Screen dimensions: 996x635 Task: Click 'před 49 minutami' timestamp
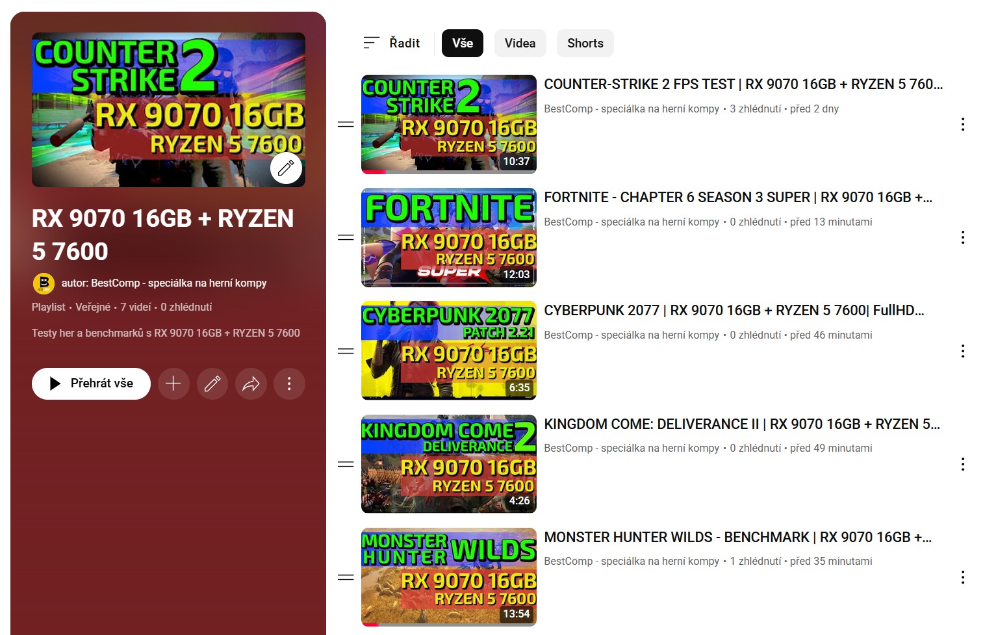coord(831,448)
